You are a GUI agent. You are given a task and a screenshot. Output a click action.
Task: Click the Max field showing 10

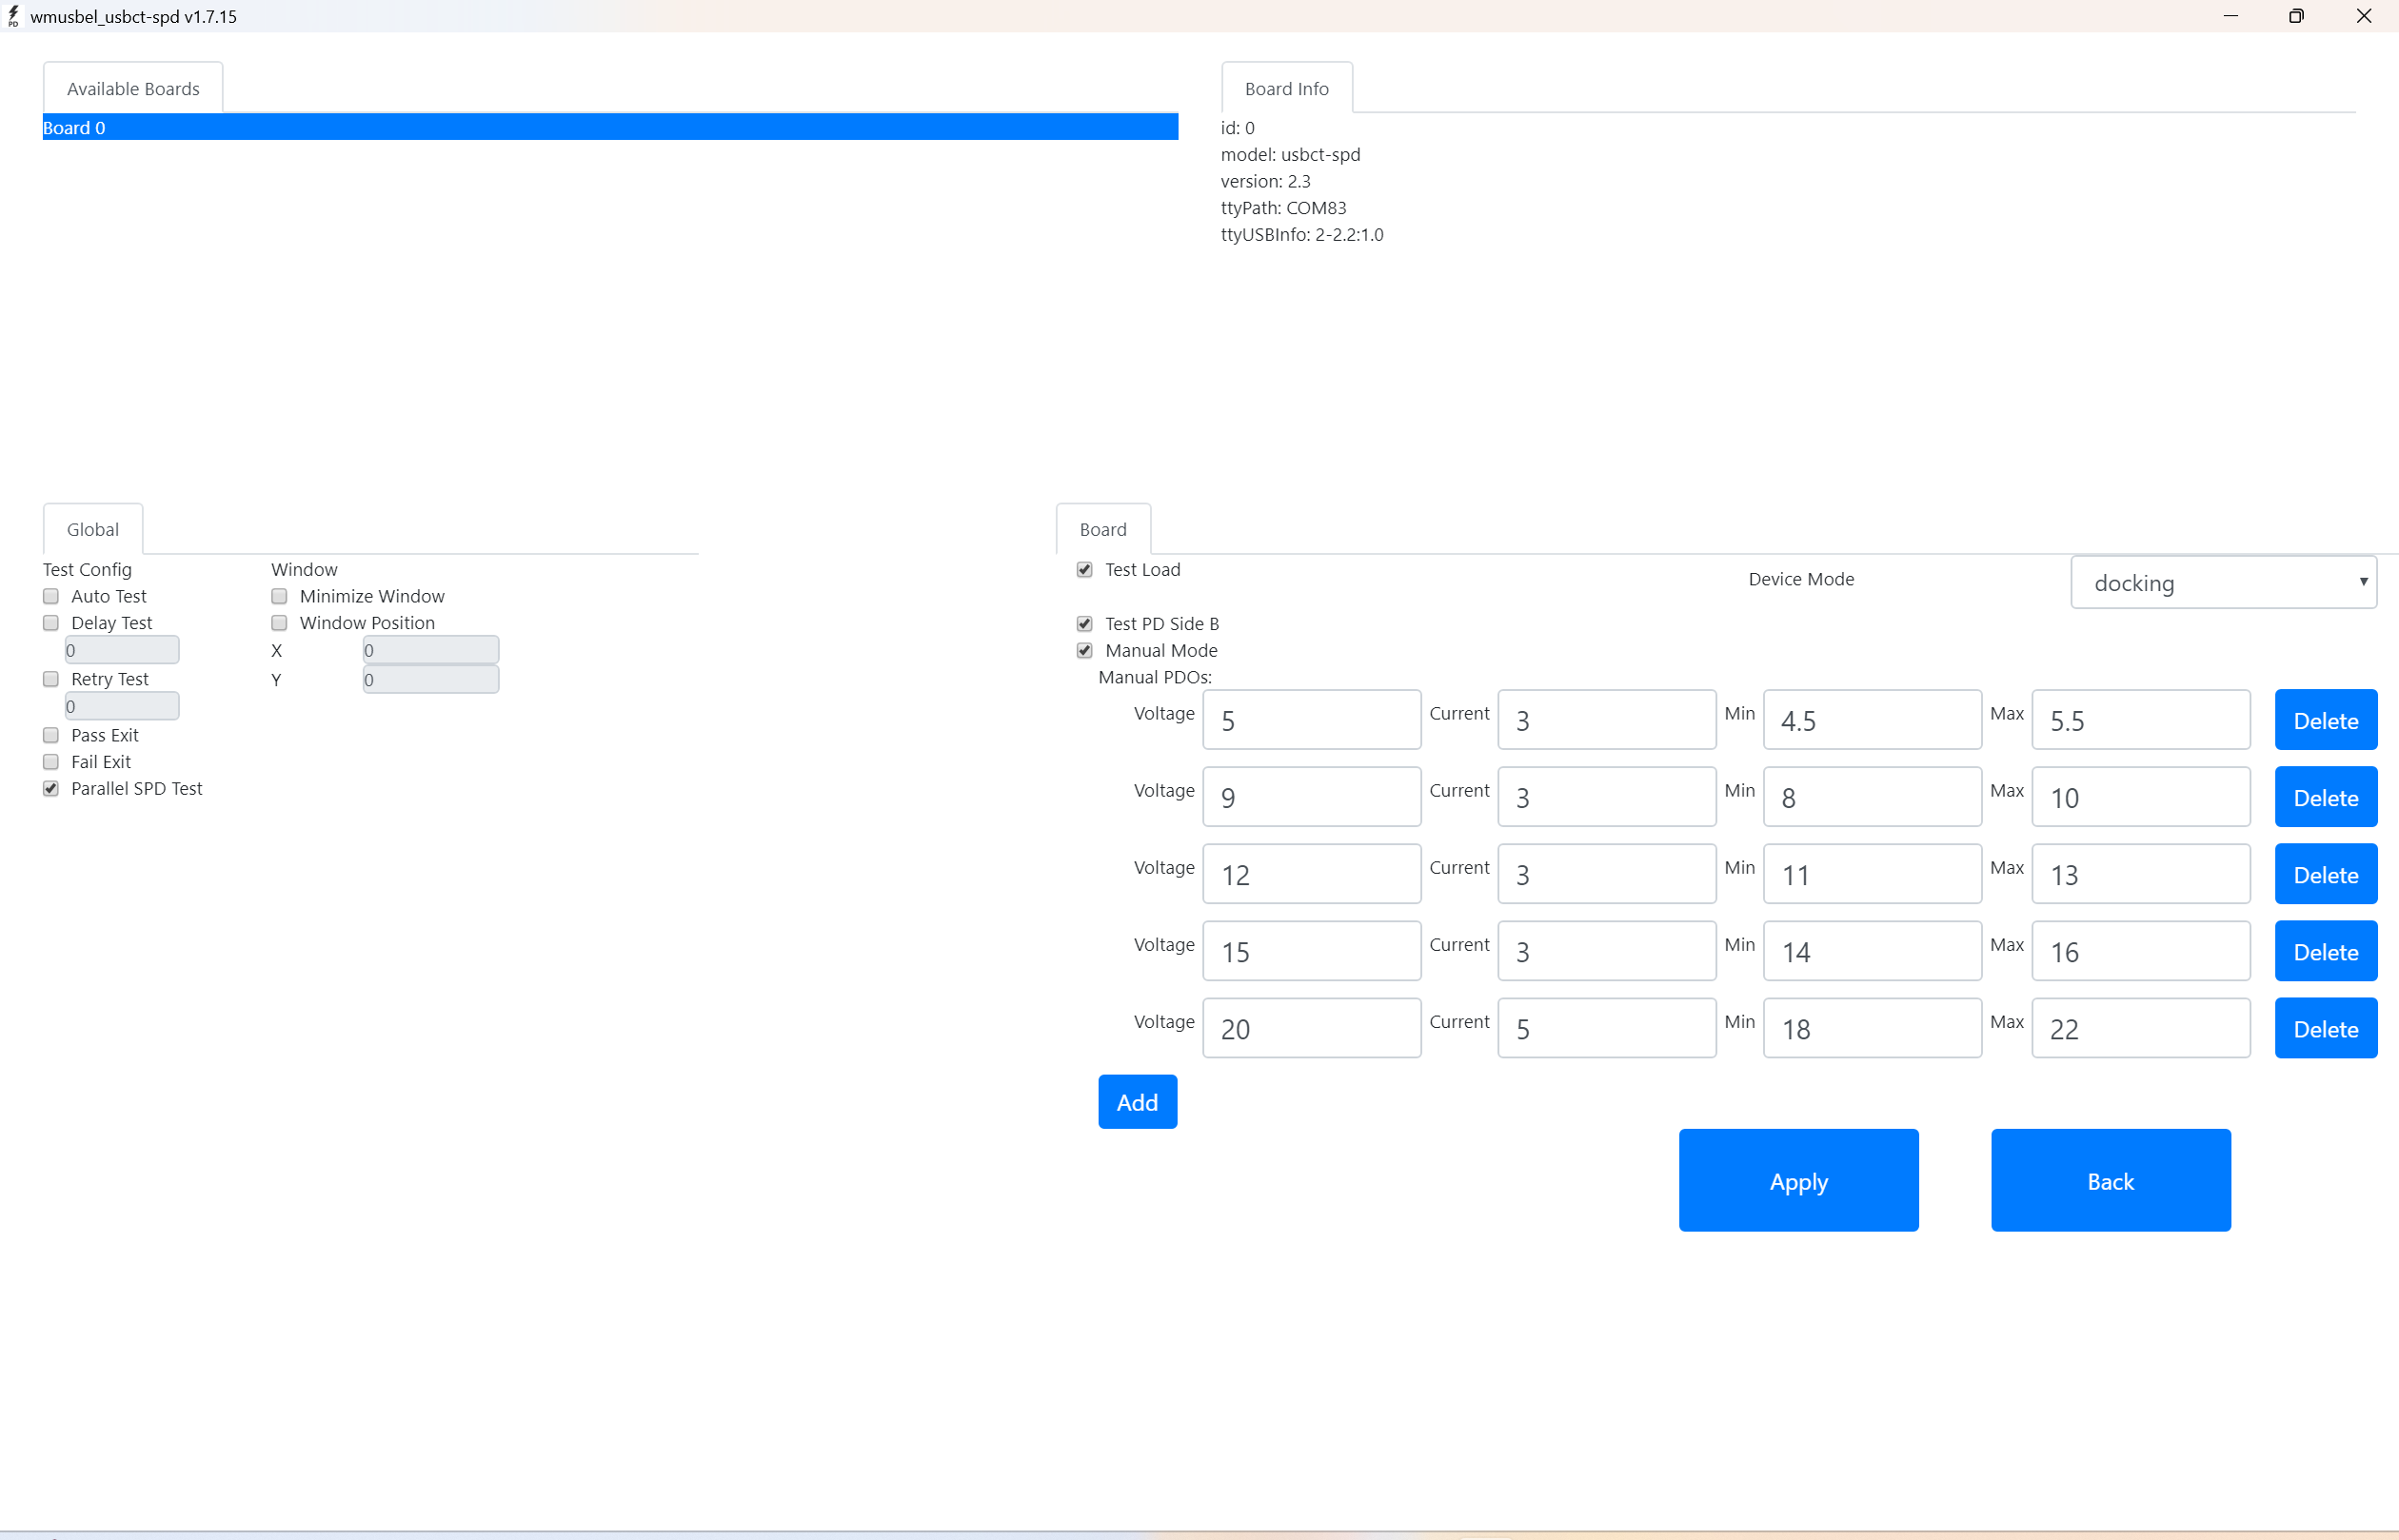(2141, 797)
